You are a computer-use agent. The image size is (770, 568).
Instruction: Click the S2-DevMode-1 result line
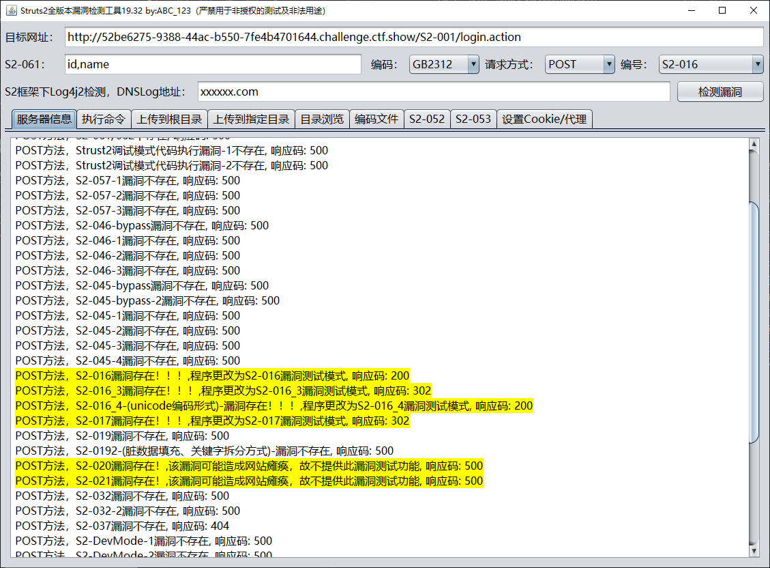[144, 541]
